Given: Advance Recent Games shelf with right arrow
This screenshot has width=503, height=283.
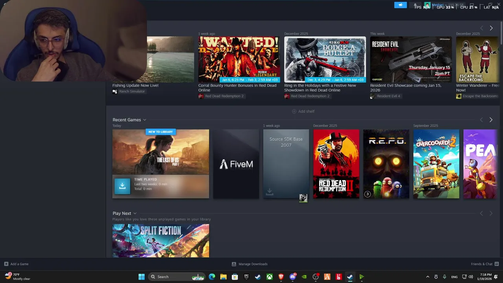Looking at the screenshot, I should click(x=491, y=120).
